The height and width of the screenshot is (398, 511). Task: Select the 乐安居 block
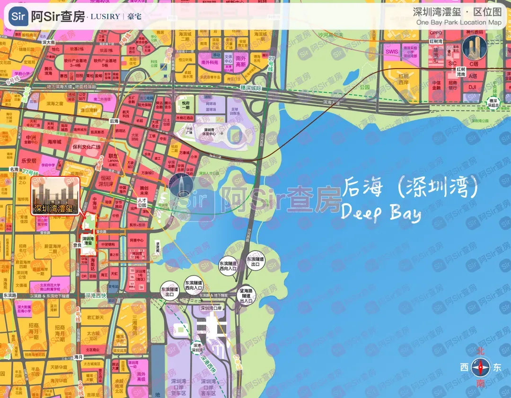29,161
